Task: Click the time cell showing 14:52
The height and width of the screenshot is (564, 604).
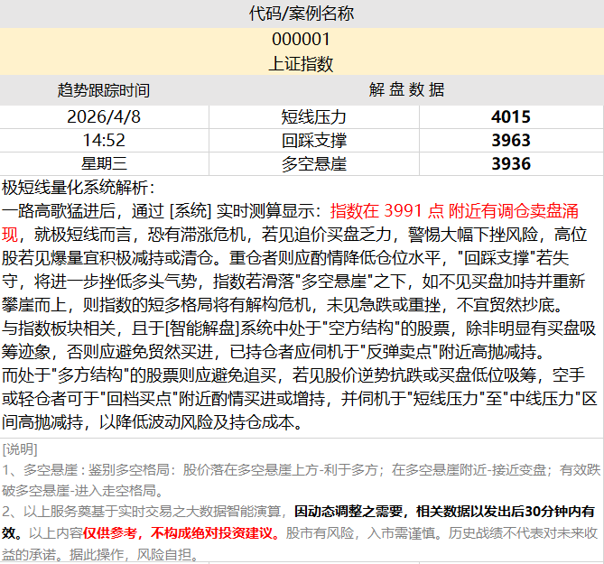Action: coord(104,141)
